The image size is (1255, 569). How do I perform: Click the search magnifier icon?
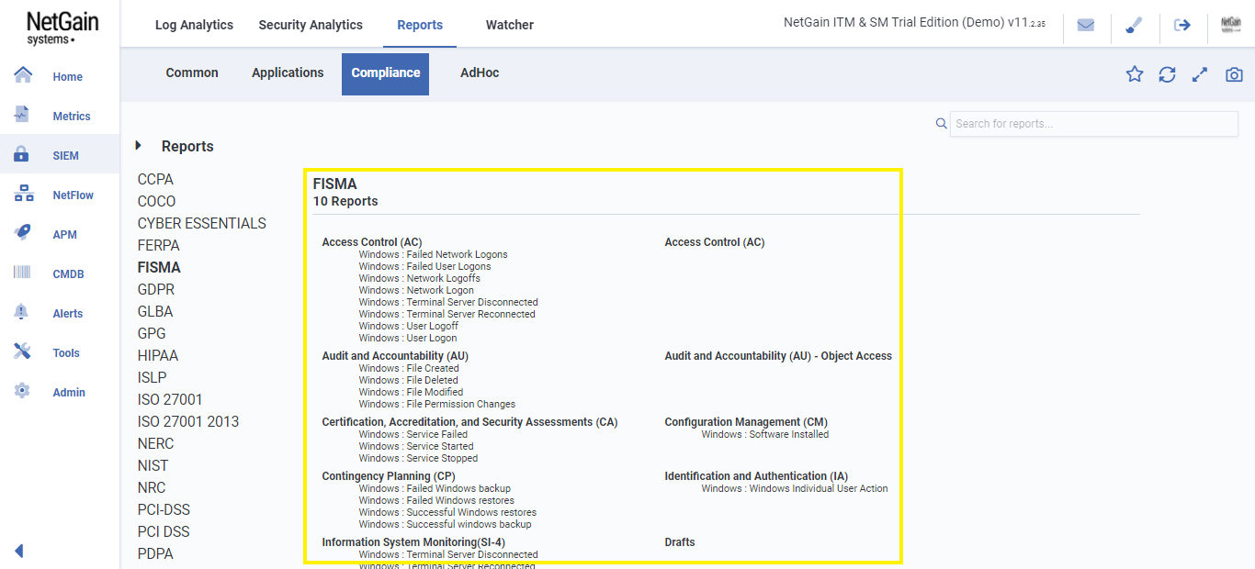941,123
